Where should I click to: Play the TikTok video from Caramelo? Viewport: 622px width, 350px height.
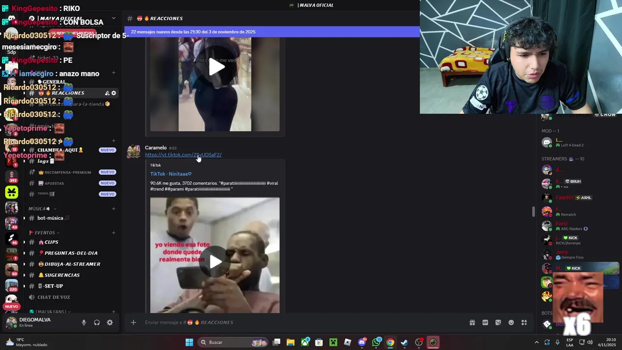tap(215, 262)
